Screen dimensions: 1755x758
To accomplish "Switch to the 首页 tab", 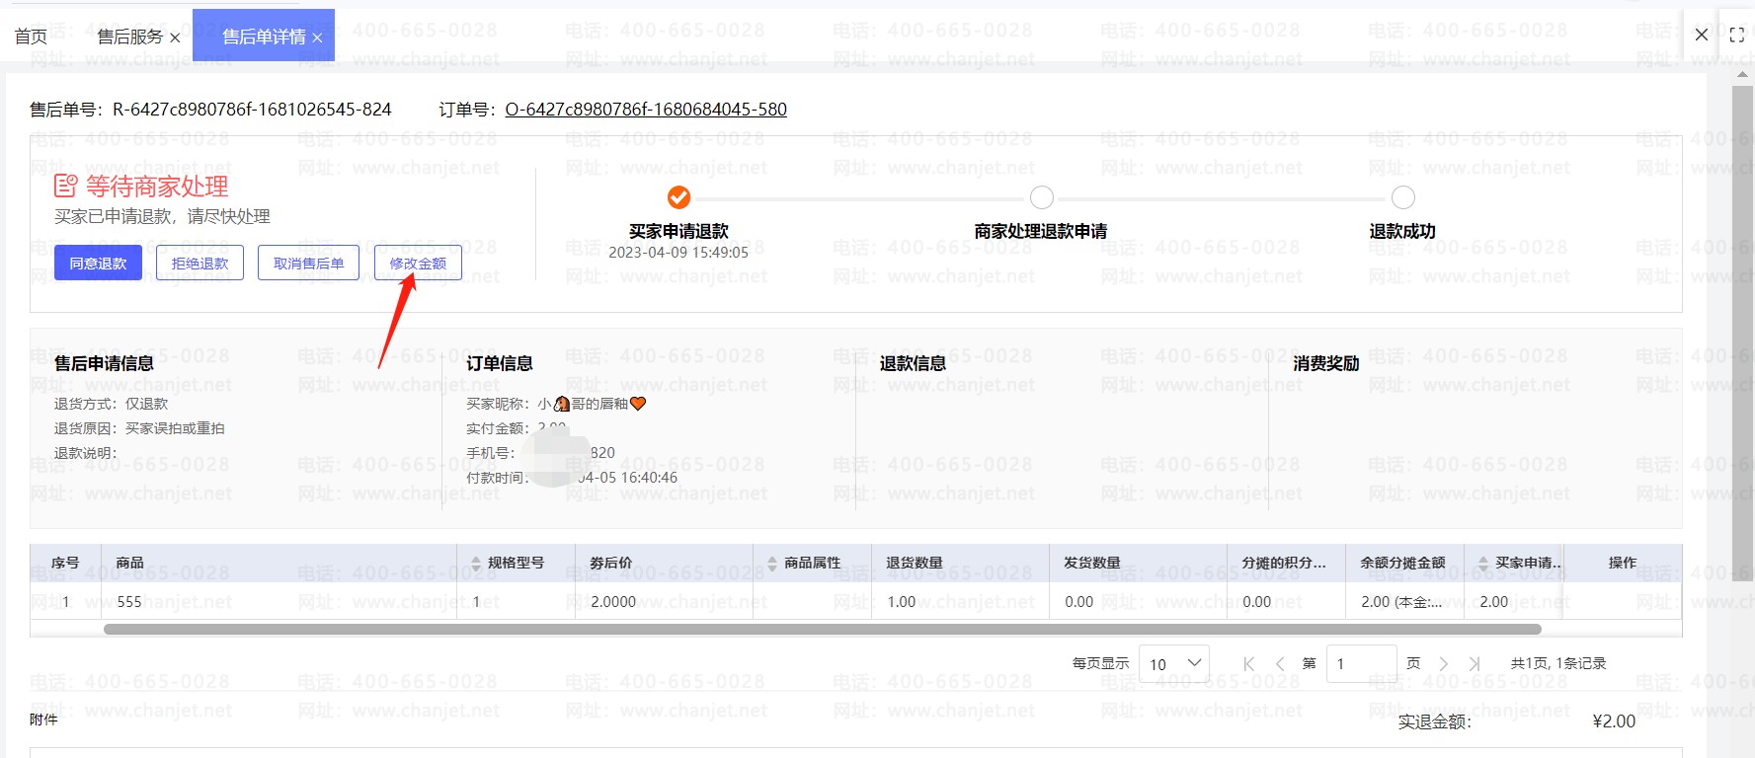I will (31, 37).
